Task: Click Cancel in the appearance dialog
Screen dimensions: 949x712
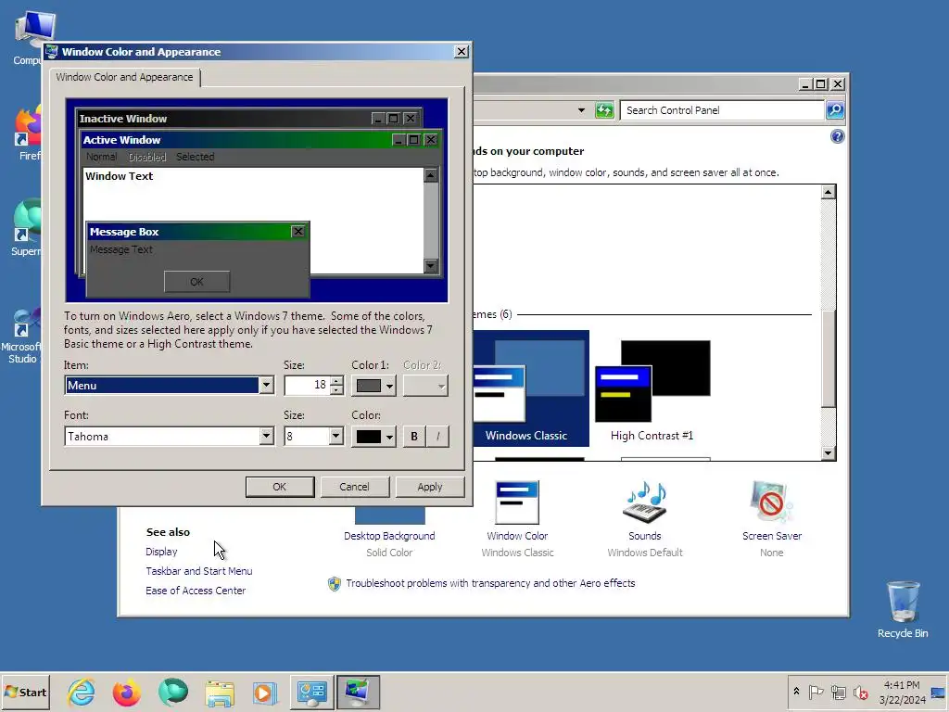Action: point(355,487)
